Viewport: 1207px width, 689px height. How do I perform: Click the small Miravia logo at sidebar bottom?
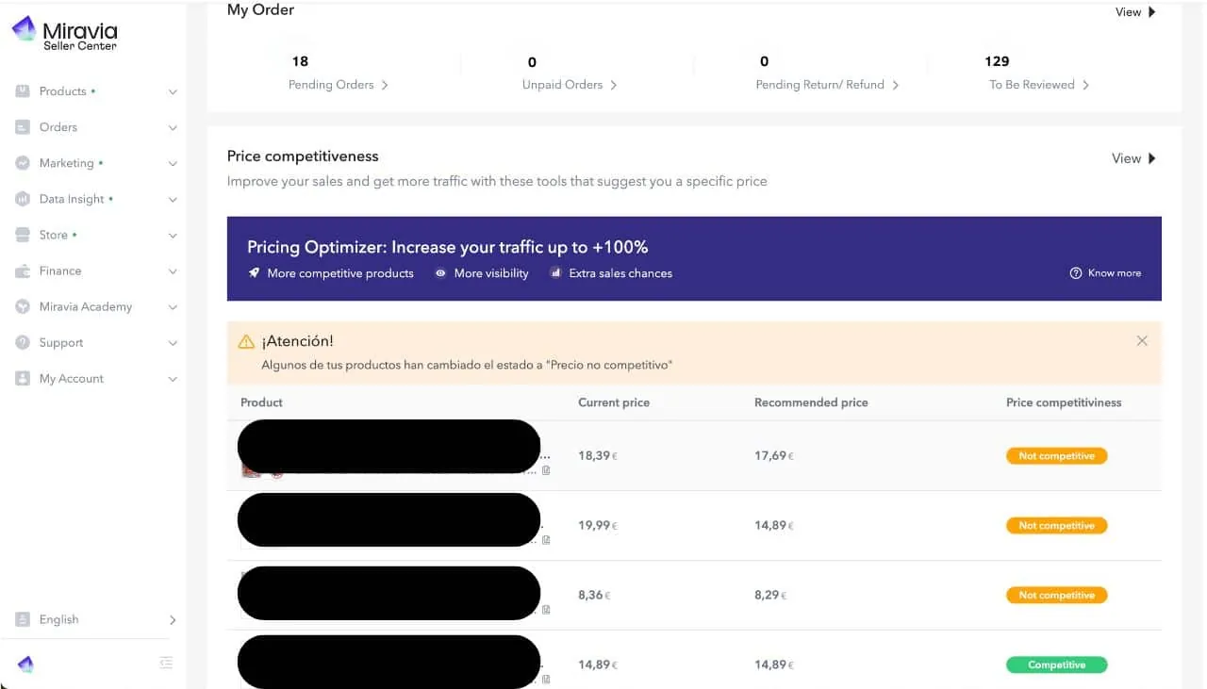coord(25,664)
